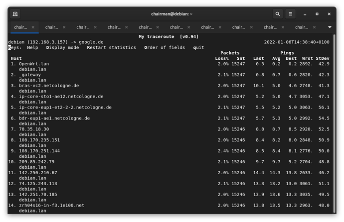Click the quit key label
The image size is (344, 222).
coord(198,47)
